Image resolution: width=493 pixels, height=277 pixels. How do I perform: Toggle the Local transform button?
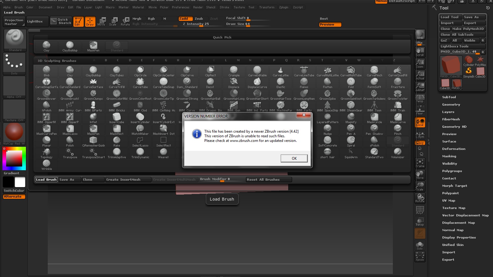(x=420, y=122)
